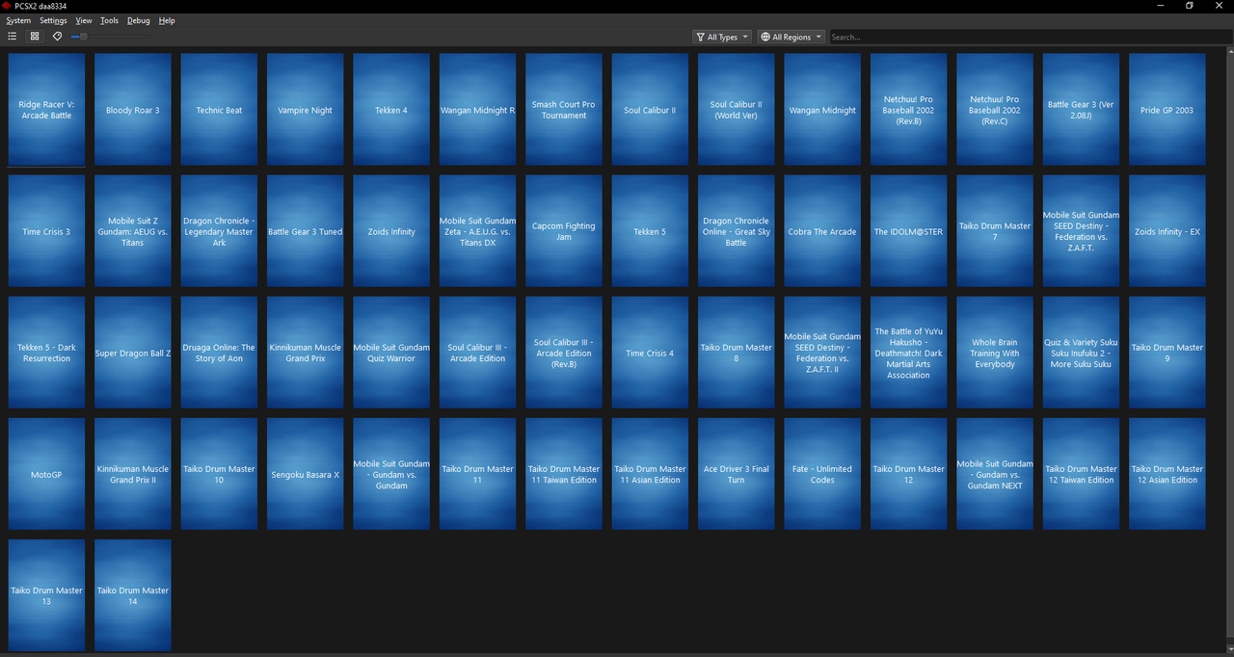1234x657 pixels.
Task: Select the Taiko Drum Master 9 cover
Action: [1167, 353]
